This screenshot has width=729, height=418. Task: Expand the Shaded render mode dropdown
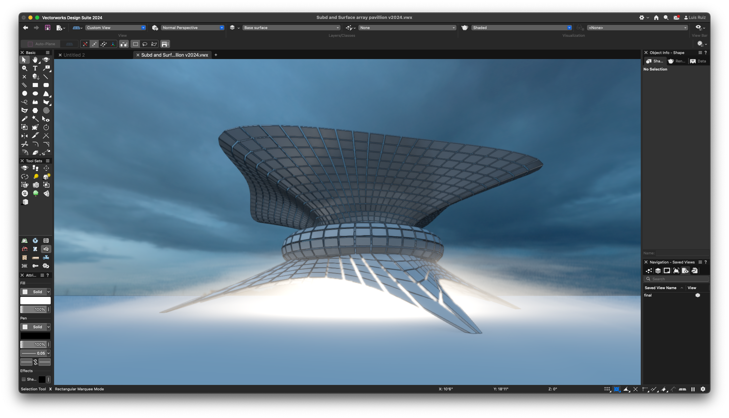coord(569,28)
